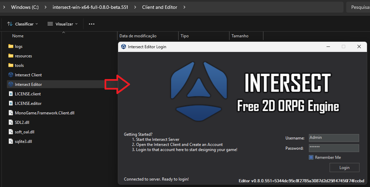
Task: Sort by the Data de modificação column
Action: point(138,36)
